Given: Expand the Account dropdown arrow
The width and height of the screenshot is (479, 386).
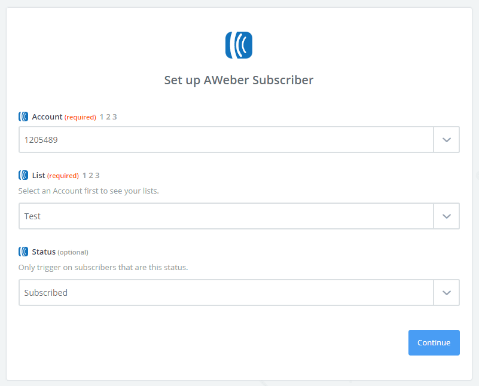Looking at the screenshot, I should coord(446,140).
